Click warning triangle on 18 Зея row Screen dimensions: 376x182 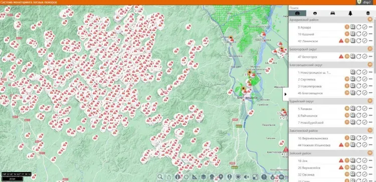pyautogui.click(x=341, y=160)
